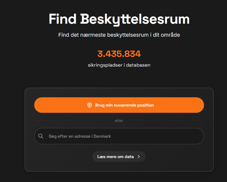Click the sikringspladser i databasen label
227x182 pixels.
pyautogui.click(x=119, y=65)
